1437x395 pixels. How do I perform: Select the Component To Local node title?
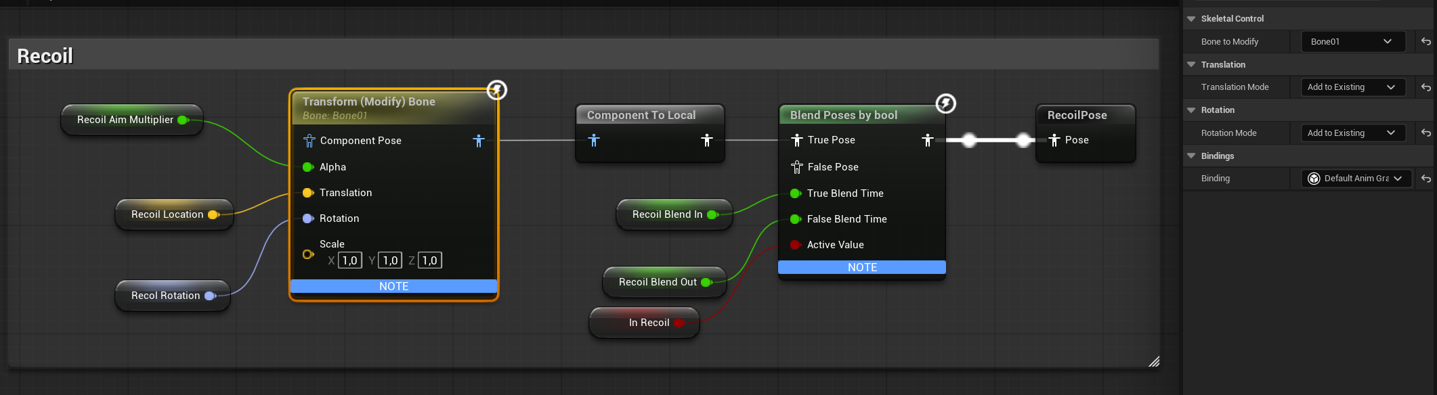pos(641,115)
